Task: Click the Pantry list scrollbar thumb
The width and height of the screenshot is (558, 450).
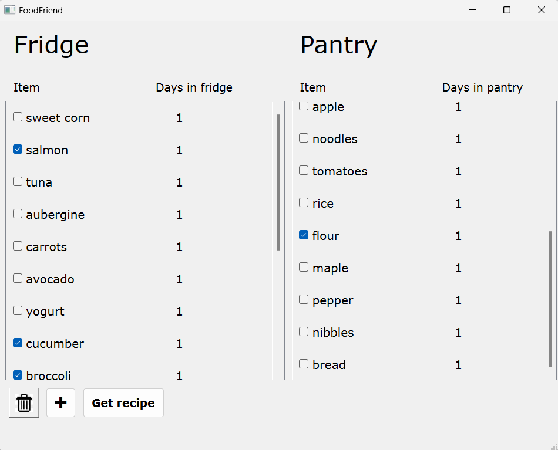Action: tap(550, 299)
